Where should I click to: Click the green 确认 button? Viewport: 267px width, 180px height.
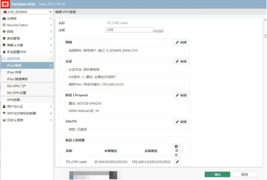(217, 174)
